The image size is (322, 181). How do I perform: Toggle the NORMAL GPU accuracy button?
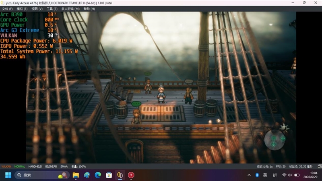(19, 167)
